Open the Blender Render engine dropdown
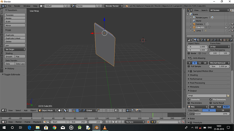Screen dimensions: 234x131 (x=114, y=6)
